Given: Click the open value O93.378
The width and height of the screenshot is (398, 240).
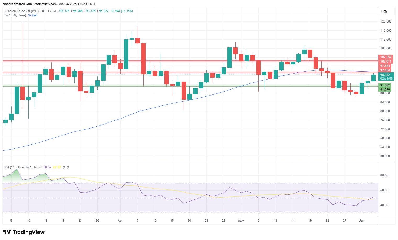Looking at the screenshot, I should (63, 11).
